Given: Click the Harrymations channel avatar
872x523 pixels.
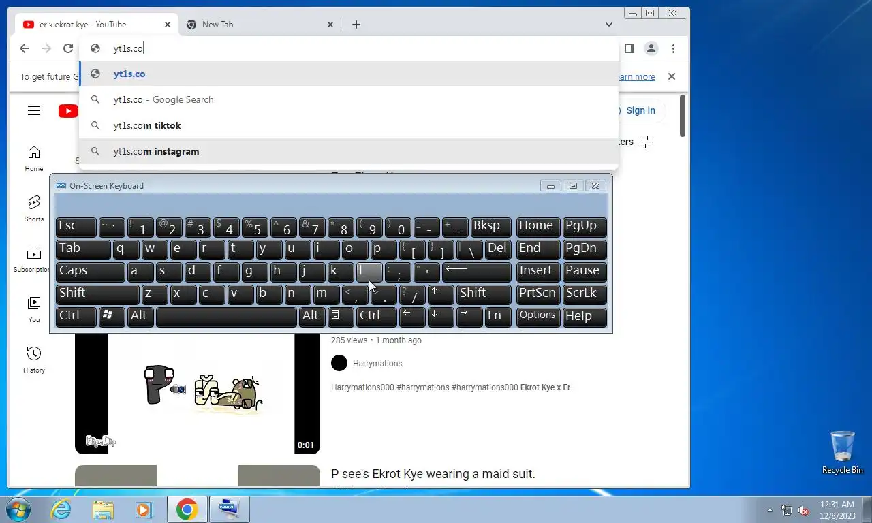Looking at the screenshot, I should pos(339,363).
